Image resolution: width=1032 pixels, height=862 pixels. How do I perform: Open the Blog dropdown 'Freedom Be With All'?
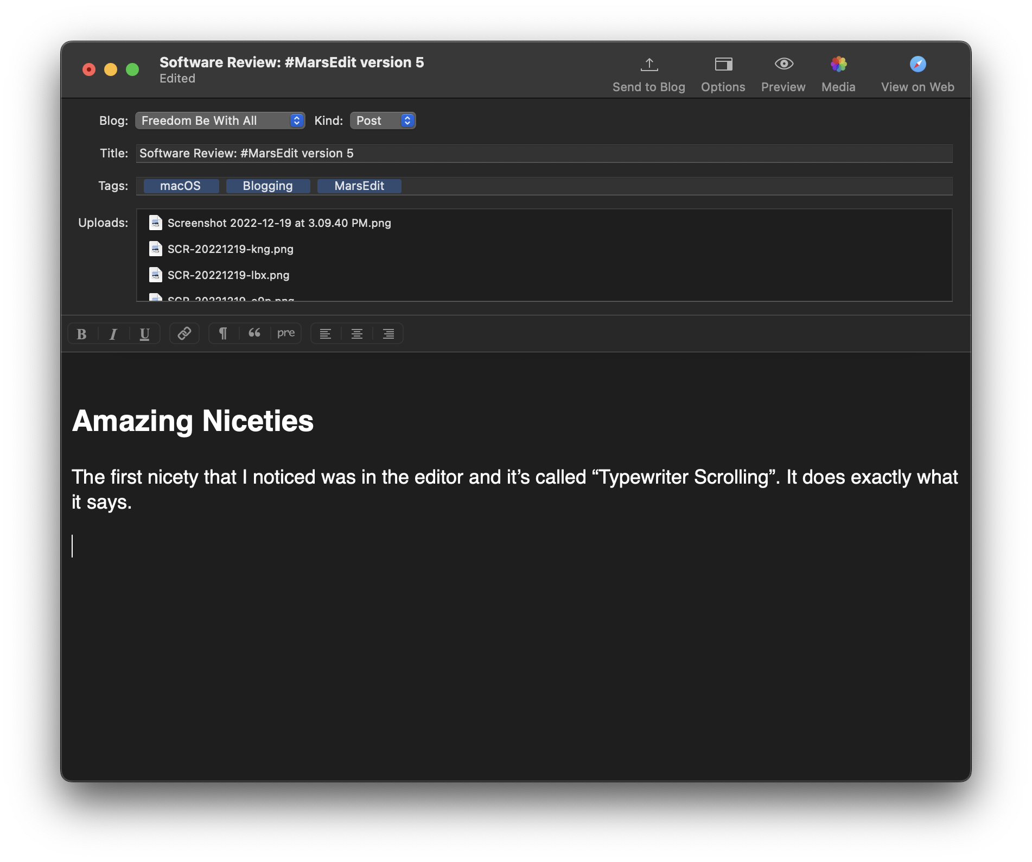click(x=220, y=121)
